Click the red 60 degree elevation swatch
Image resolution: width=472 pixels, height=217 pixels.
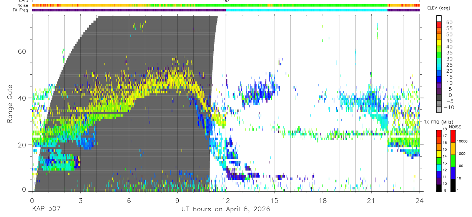pos(439,25)
